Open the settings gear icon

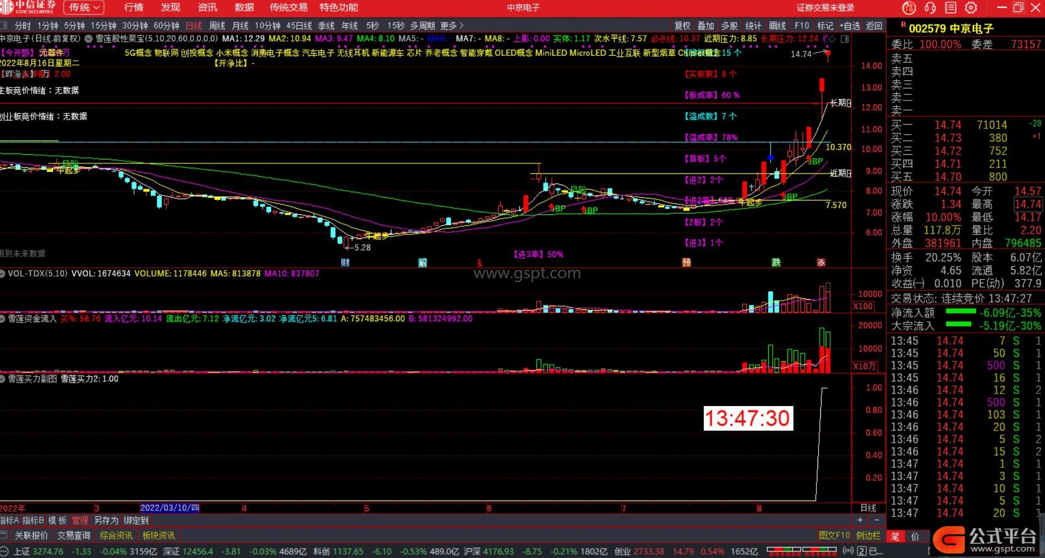coord(971,8)
